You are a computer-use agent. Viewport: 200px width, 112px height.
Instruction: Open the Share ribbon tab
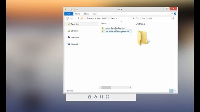(86, 14)
